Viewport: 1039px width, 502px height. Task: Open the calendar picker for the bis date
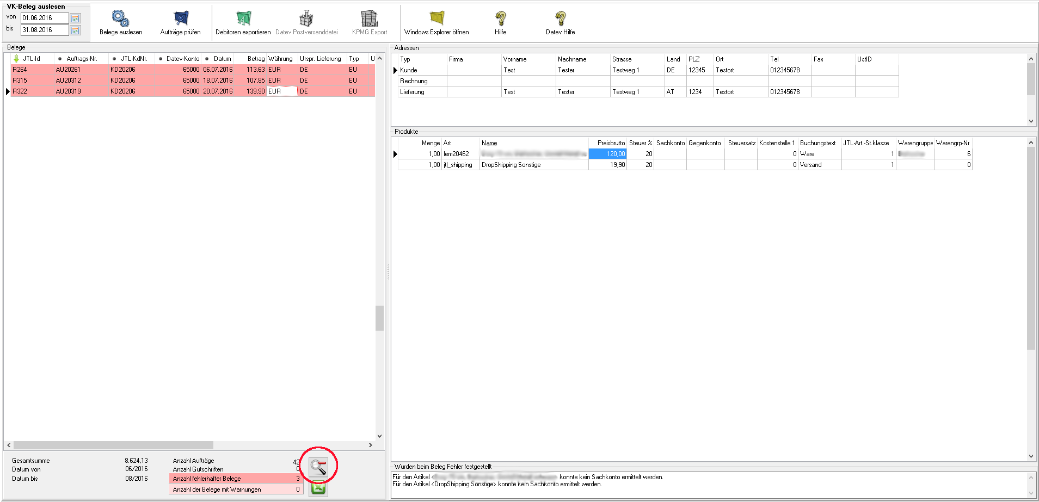pos(76,30)
